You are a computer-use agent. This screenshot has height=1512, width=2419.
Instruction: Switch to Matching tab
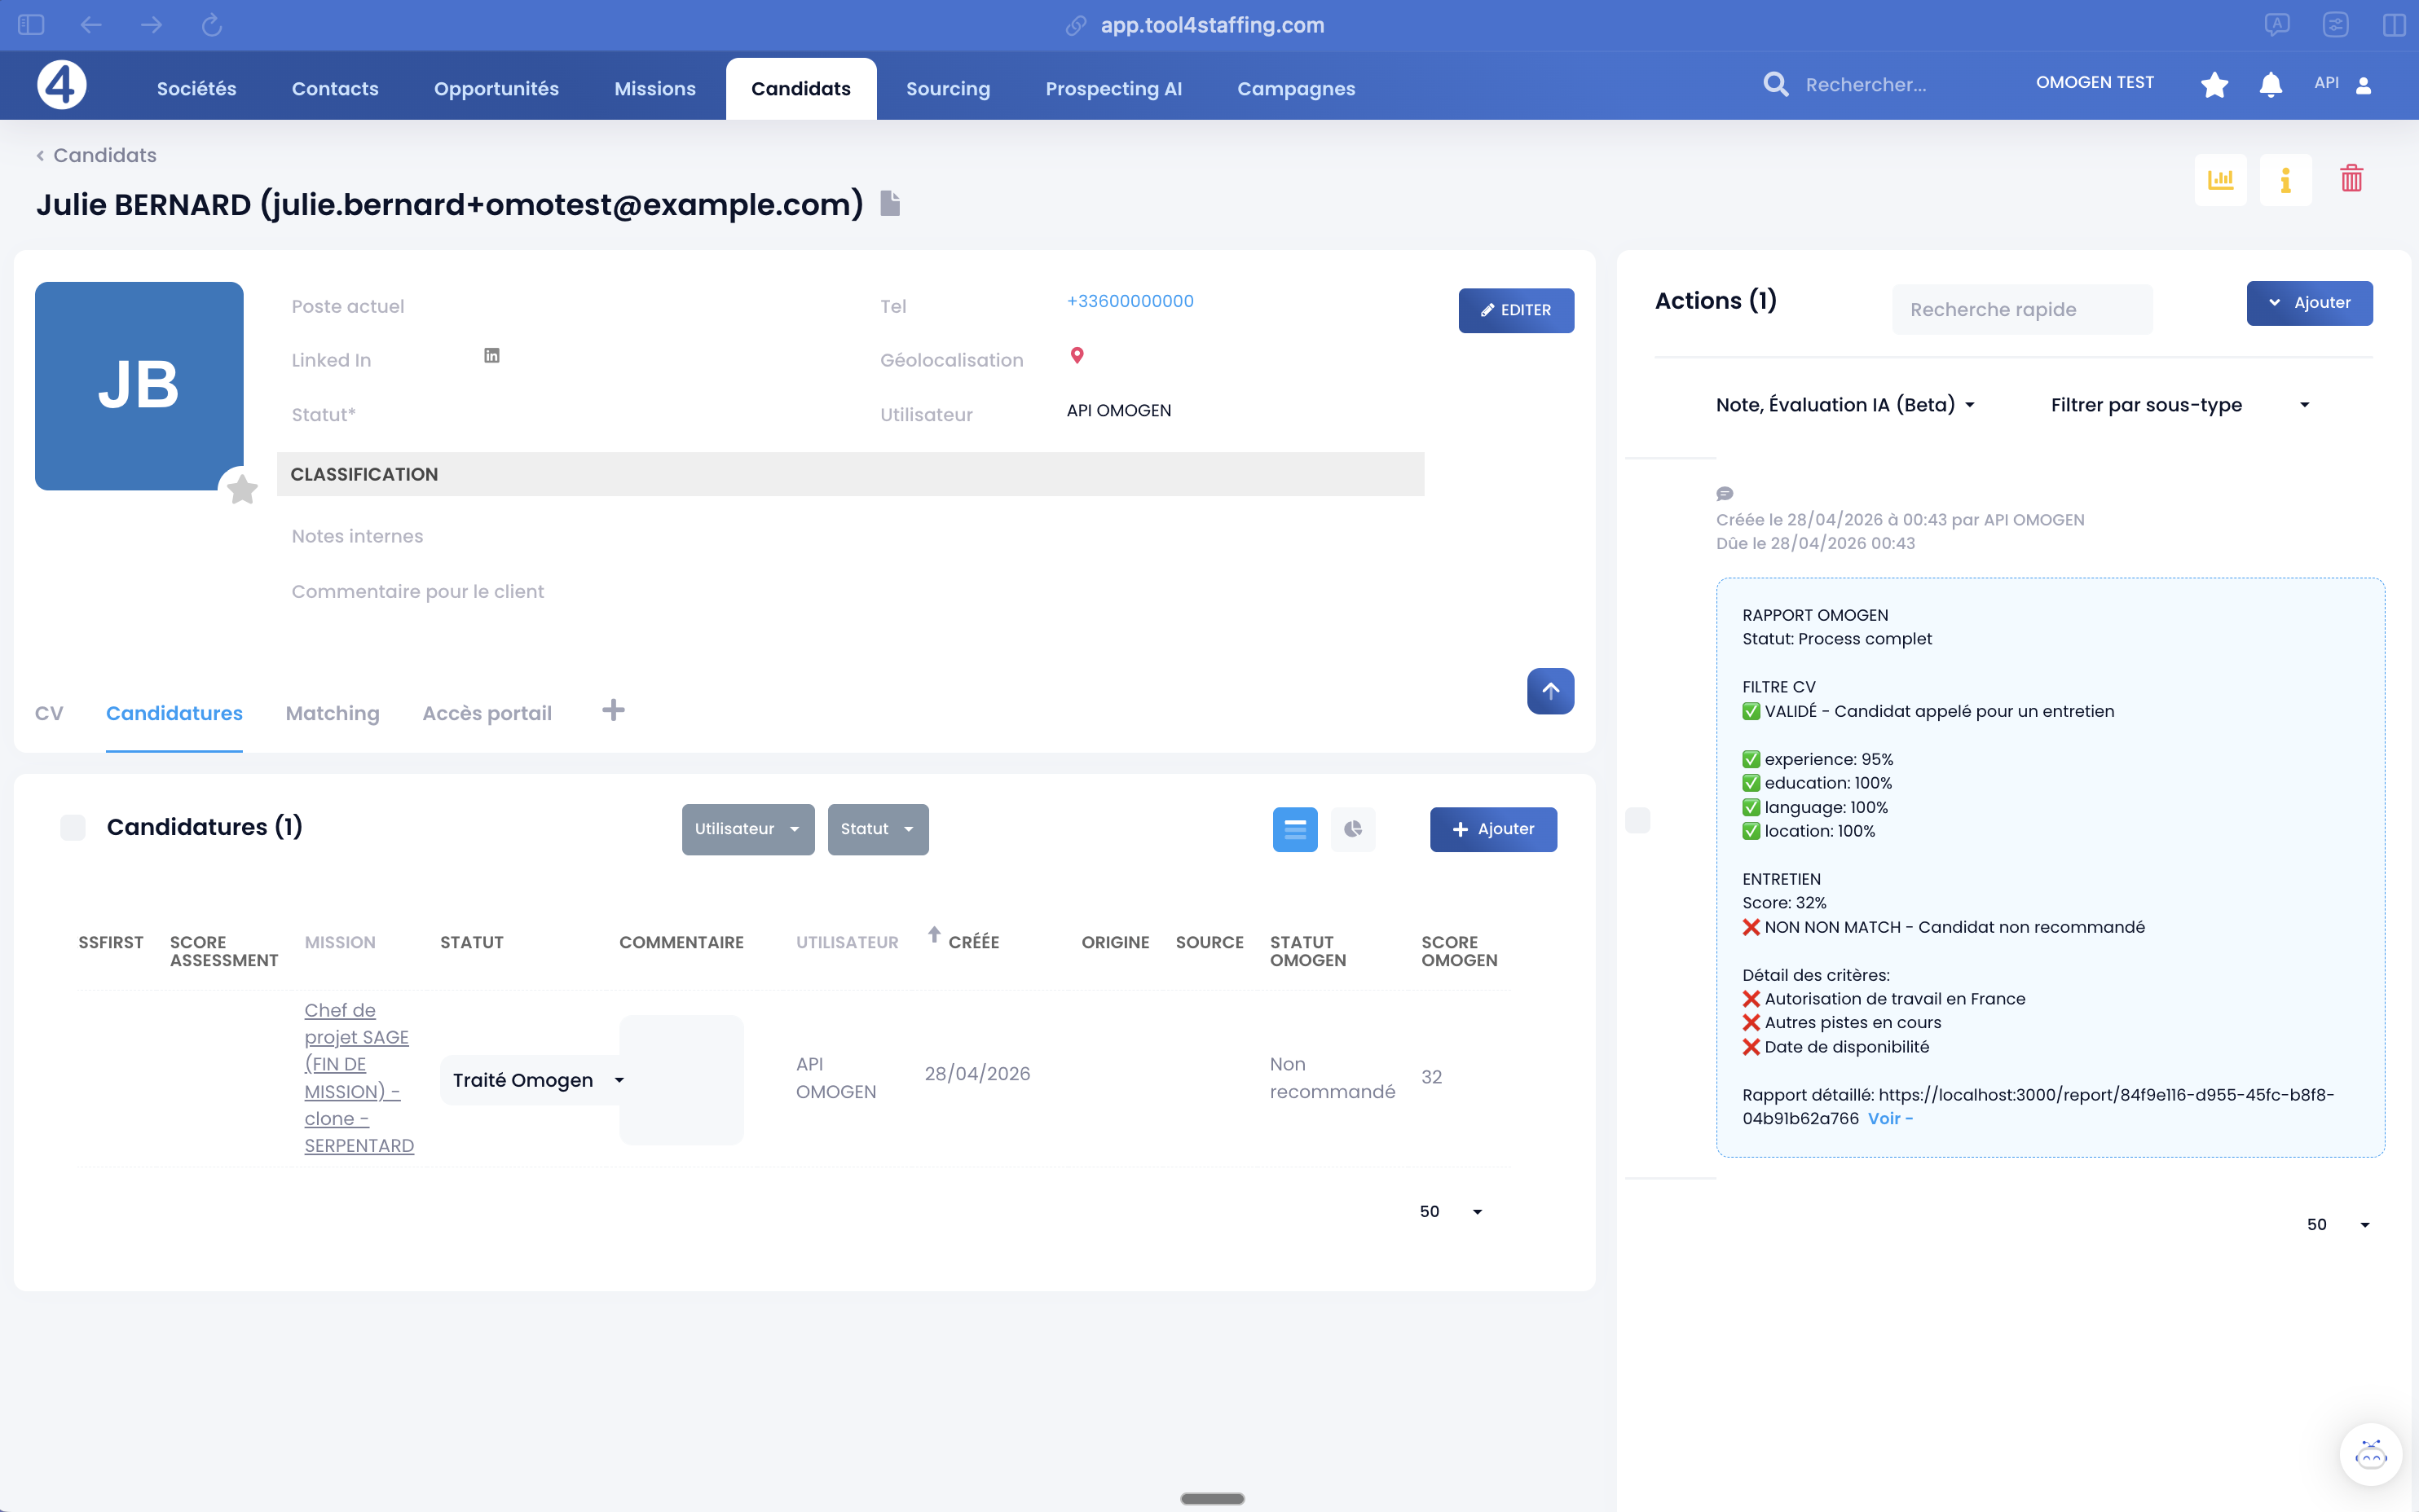click(x=333, y=713)
